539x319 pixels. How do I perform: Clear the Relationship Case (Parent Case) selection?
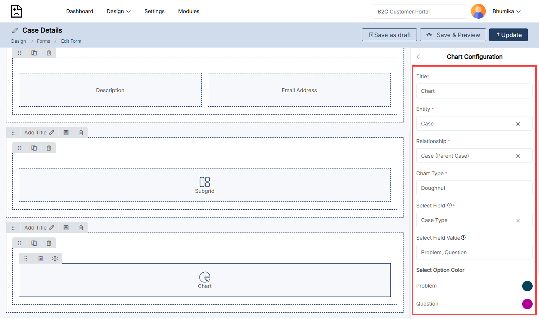click(x=518, y=156)
